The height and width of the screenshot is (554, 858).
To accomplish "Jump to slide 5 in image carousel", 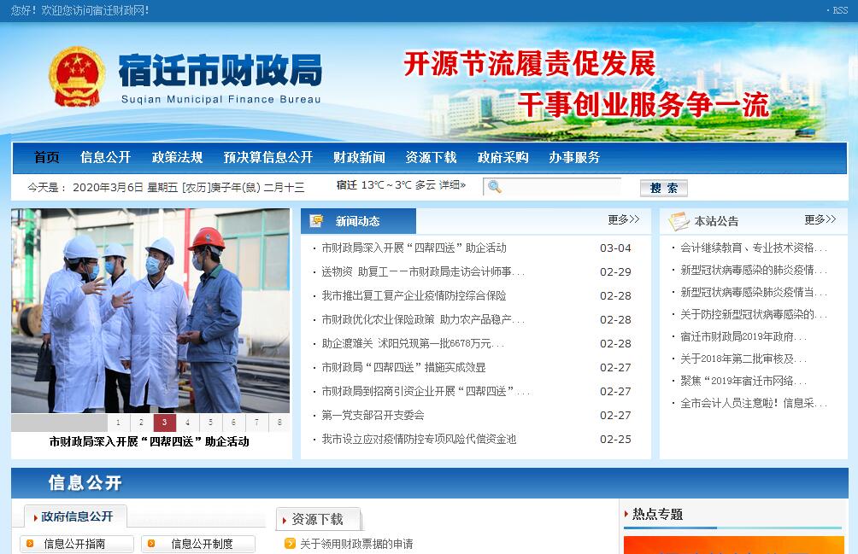I will [211, 423].
